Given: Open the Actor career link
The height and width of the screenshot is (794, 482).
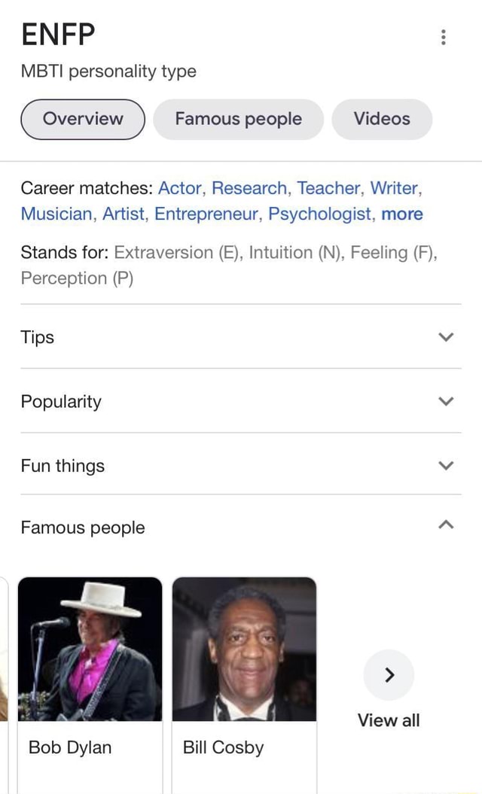Looking at the screenshot, I should (179, 188).
